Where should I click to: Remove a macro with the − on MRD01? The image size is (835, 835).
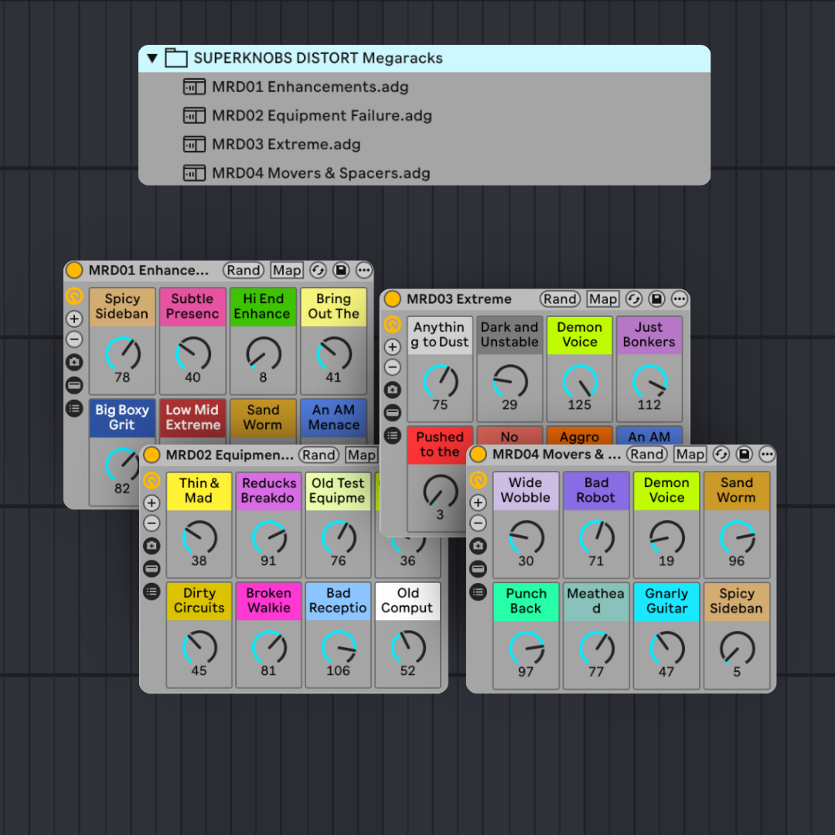point(73,339)
